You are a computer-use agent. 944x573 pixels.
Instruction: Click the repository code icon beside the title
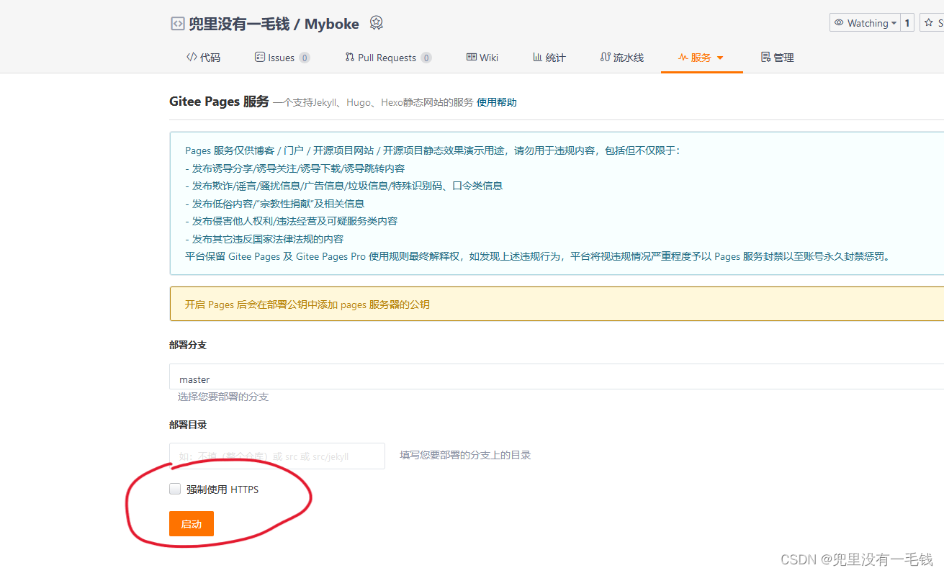tap(177, 24)
